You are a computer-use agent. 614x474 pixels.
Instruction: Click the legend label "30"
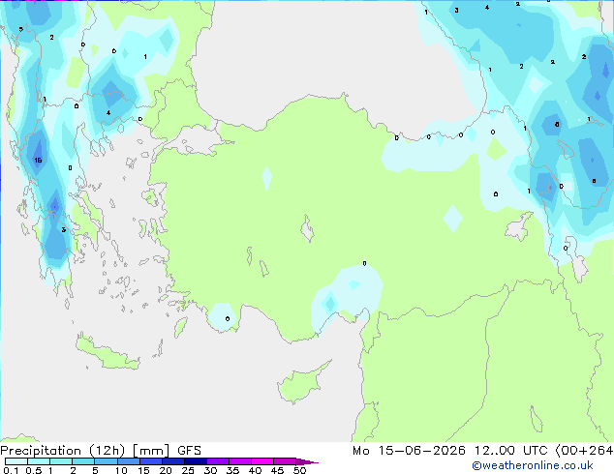[210, 470]
